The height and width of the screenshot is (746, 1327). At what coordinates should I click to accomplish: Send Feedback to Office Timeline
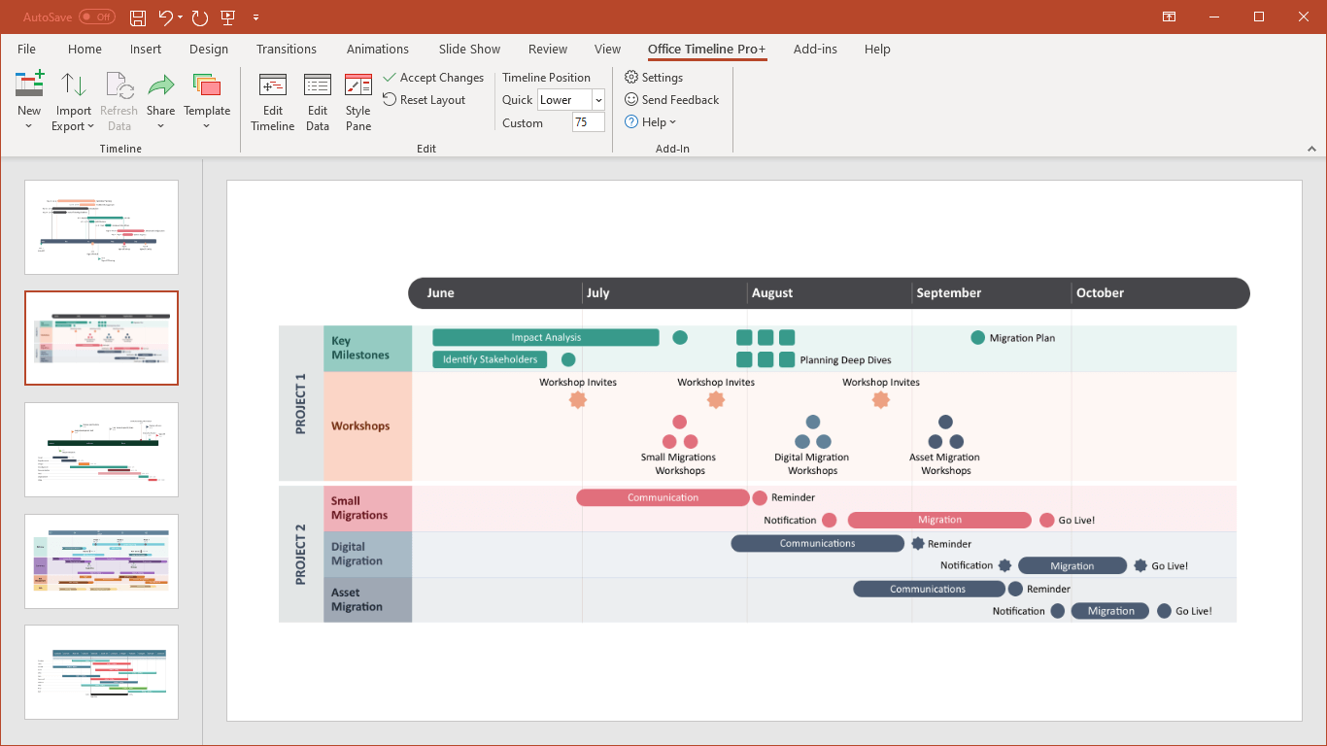click(672, 99)
